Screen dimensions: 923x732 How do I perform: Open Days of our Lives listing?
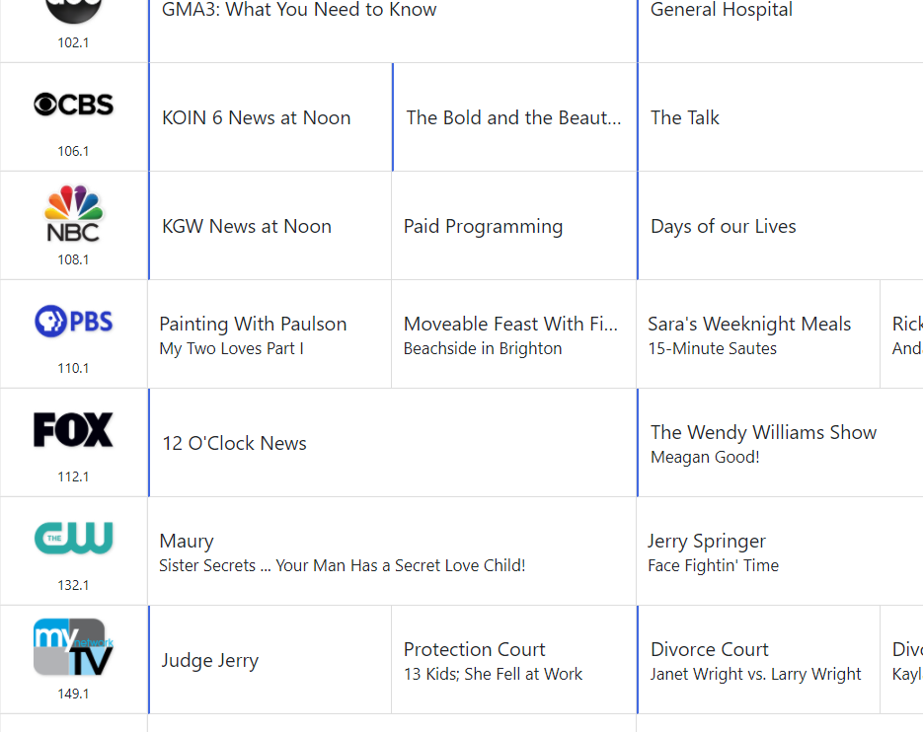(724, 226)
